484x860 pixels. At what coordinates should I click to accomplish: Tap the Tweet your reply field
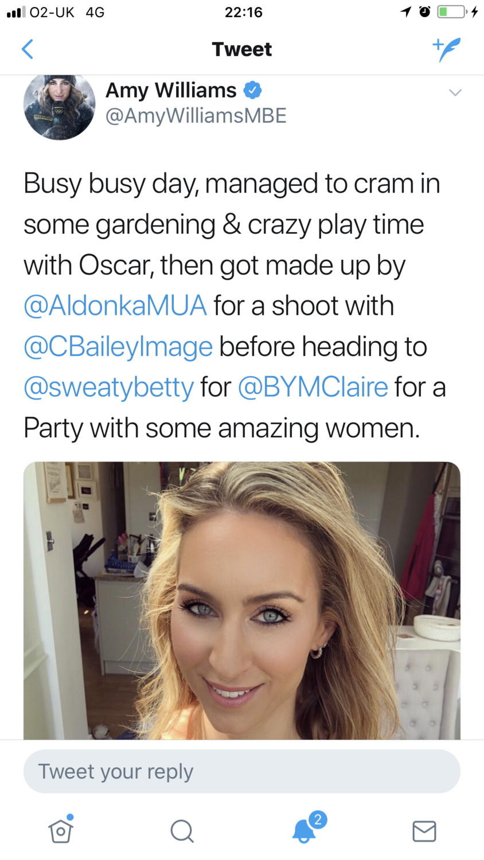point(241,772)
